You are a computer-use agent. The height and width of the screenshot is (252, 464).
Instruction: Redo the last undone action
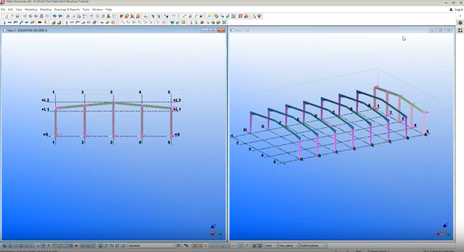click(x=60, y=16)
